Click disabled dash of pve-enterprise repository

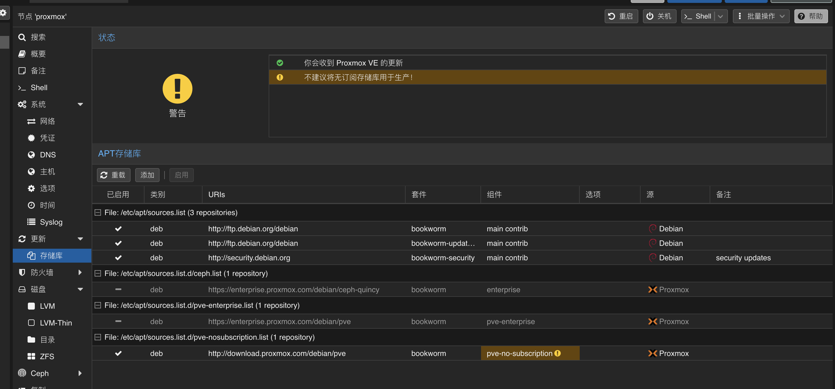pos(118,321)
